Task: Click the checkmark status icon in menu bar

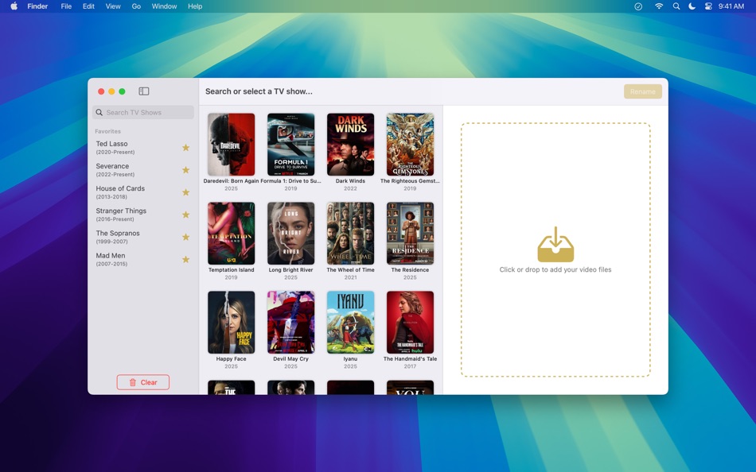Action: [x=638, y=6]
